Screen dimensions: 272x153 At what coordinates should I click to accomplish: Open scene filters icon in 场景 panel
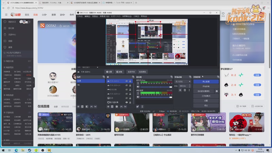[x=87, y=106]
